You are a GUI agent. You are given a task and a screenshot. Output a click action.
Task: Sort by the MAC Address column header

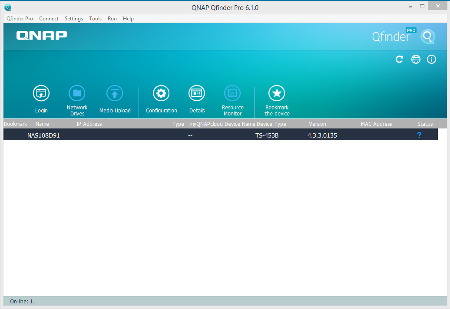click(376, 124)
